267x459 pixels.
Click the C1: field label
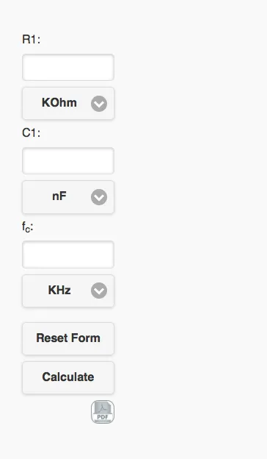(32, 132)
